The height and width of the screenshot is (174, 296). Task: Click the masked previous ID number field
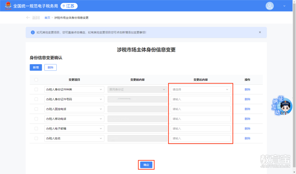point(137,99)
